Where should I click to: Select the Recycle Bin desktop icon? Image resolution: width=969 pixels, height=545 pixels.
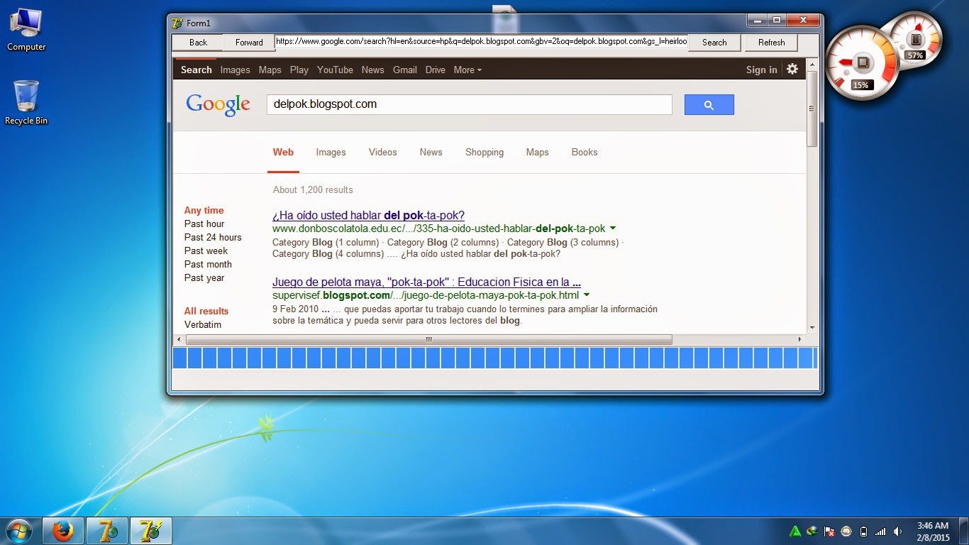click(26, 103)
